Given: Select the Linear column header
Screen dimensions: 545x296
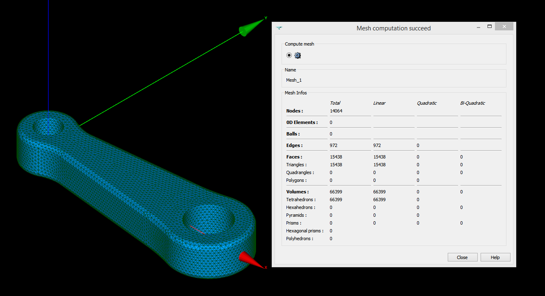Looking at the screenshot, I should pos(379,103).
